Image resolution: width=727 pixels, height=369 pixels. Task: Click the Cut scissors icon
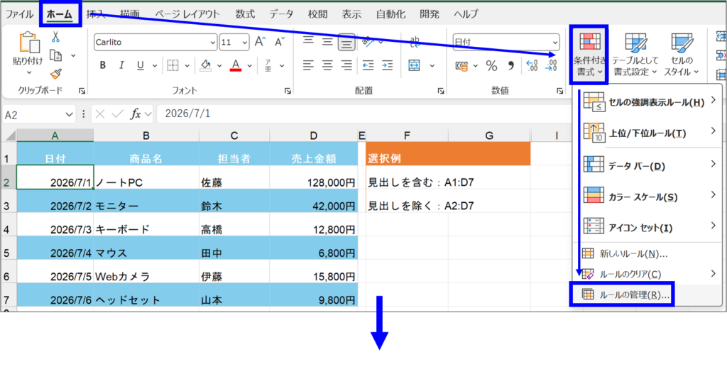point(55,37)
